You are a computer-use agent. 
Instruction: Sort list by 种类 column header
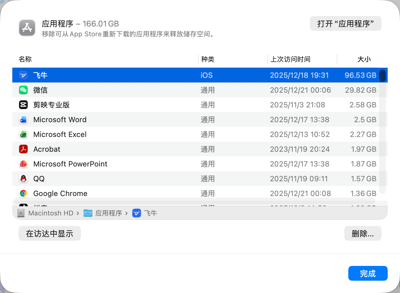click(x=208, y=59)
